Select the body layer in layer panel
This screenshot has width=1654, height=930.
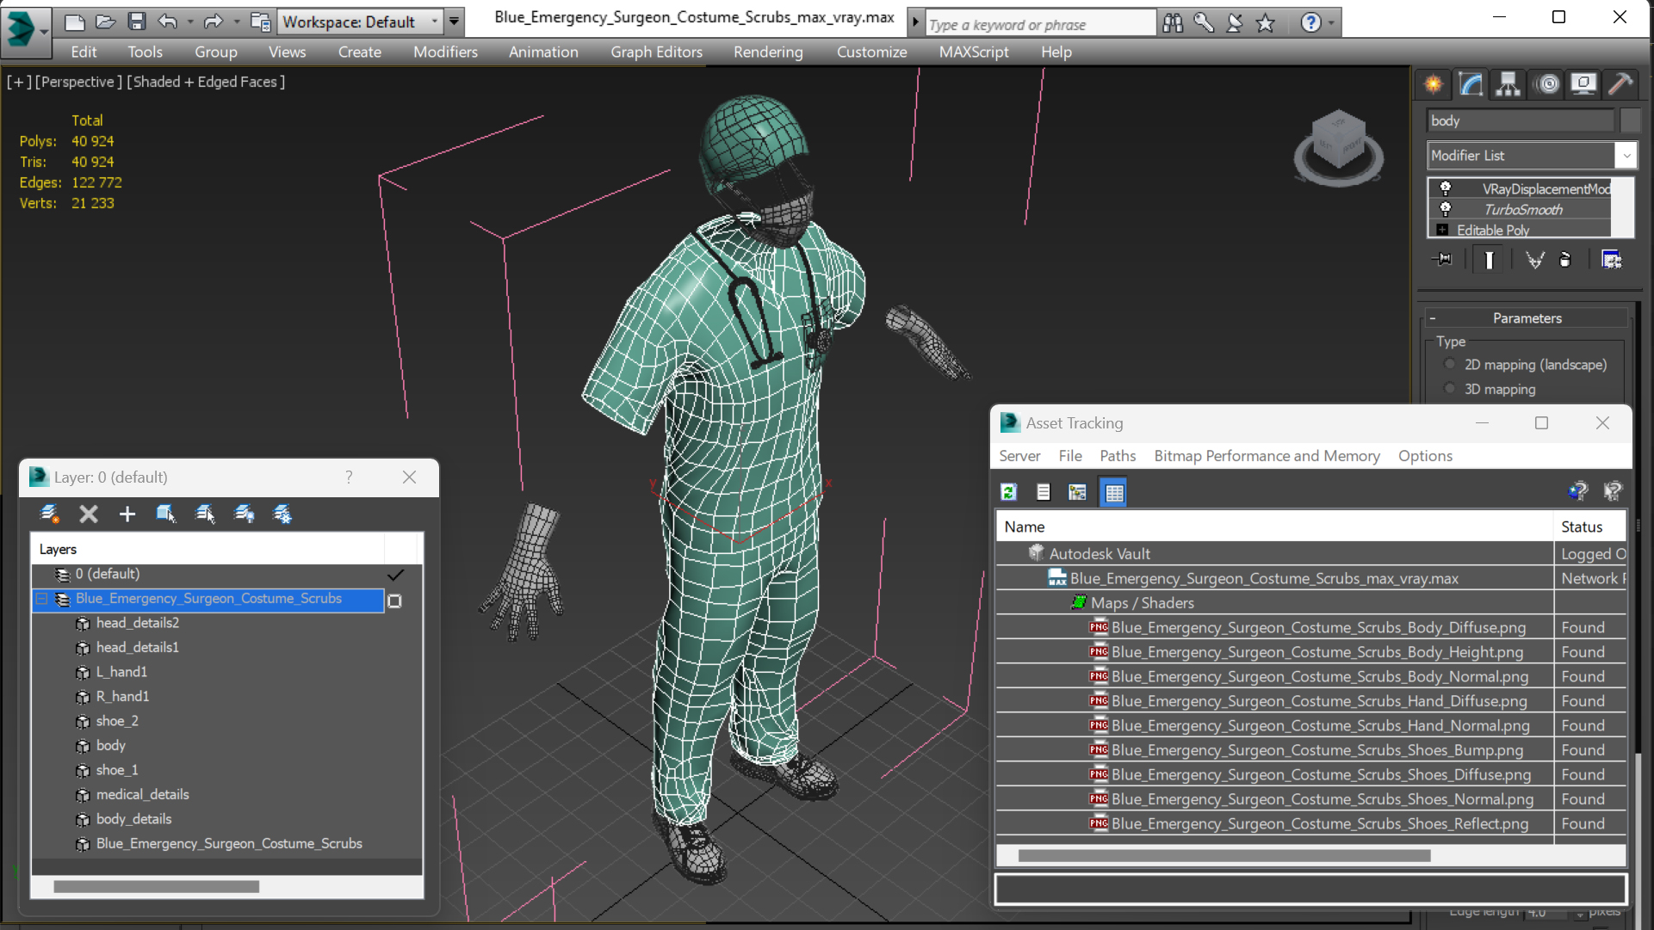coord(110,745)
